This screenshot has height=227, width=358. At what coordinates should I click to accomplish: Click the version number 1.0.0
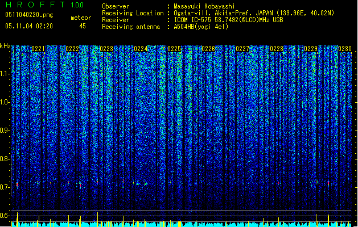(x=77, y=5)
